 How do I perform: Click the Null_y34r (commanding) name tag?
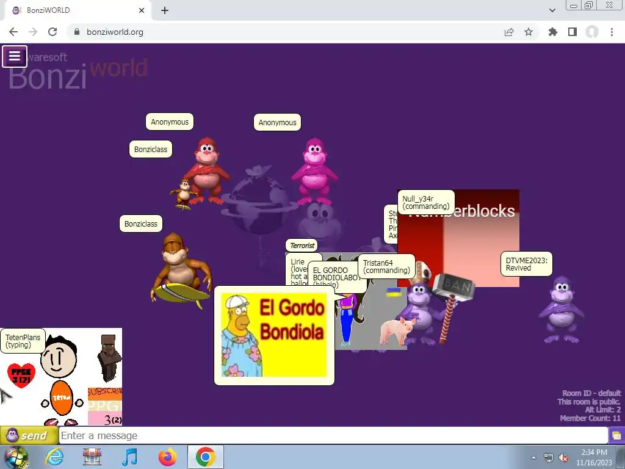coord(425,202)
